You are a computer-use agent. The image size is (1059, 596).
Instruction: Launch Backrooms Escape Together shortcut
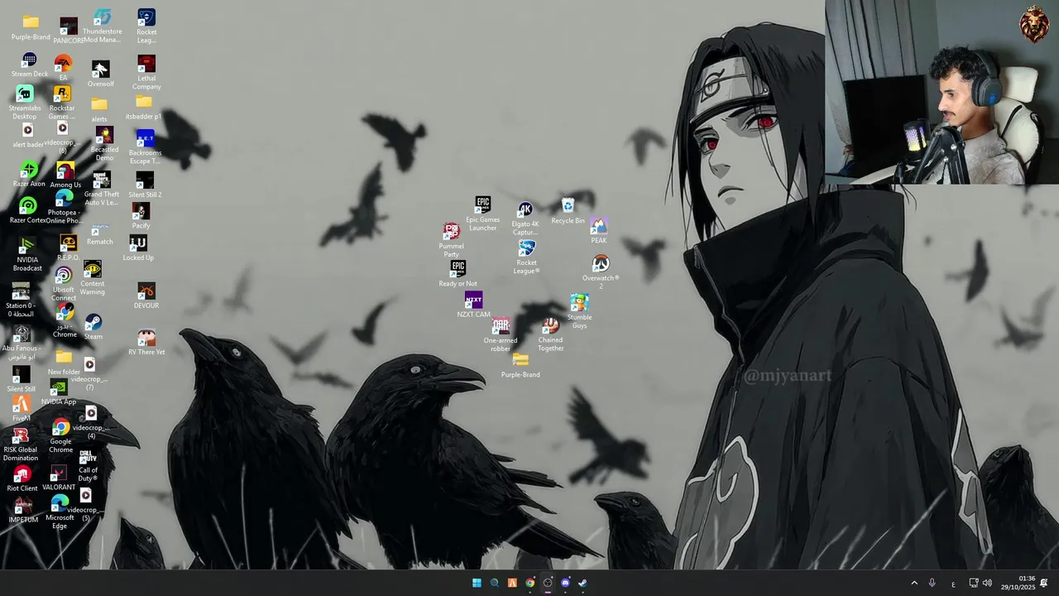point(145,147)
